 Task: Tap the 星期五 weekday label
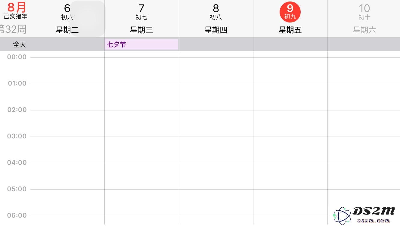(x=290, y=30)
